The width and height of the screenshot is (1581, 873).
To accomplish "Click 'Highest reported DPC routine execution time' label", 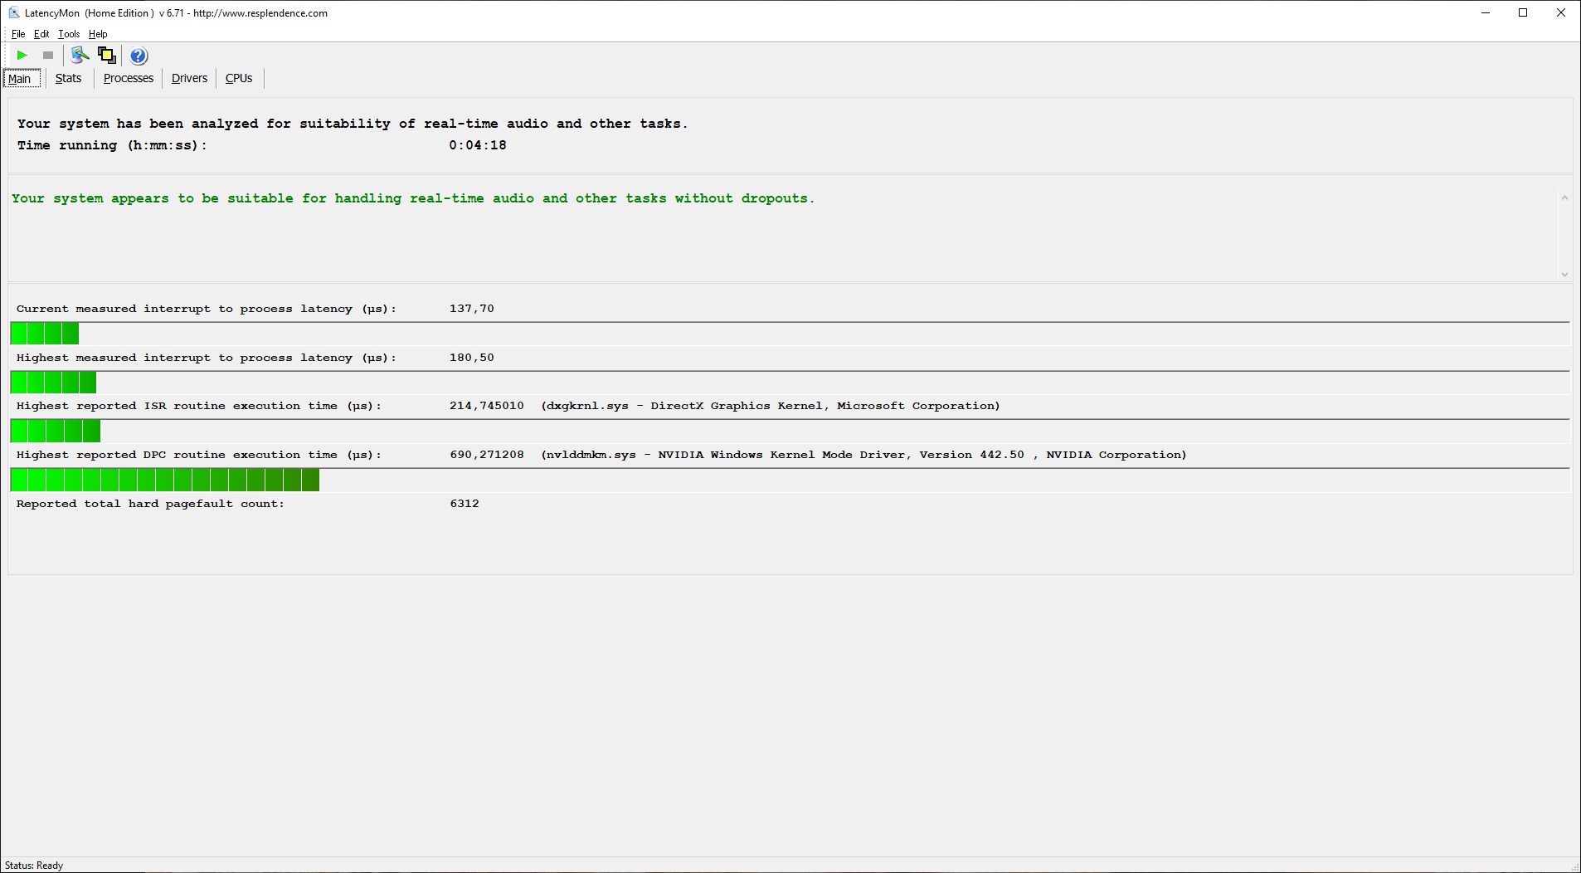I will (199, 455).
